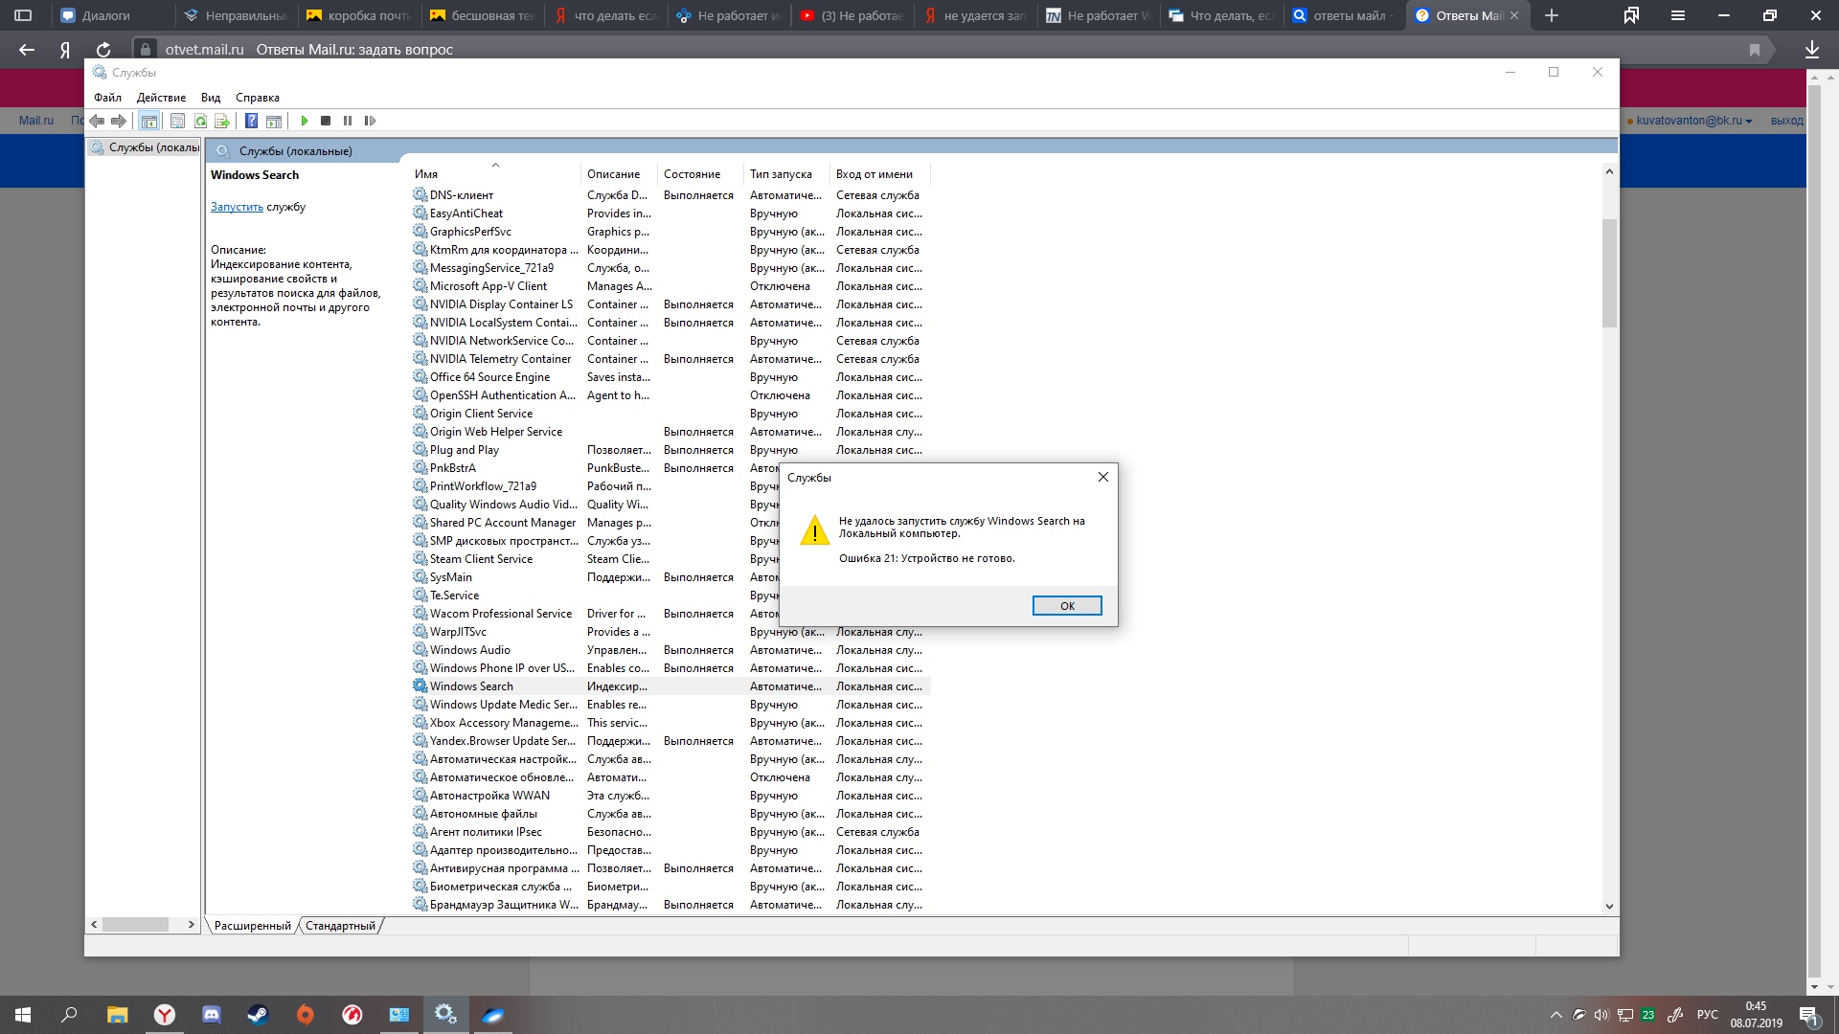Toggle the action pane toolbar icon
The height and width of the screenshot is (1034, 1839).
click(x=274, y=121)
